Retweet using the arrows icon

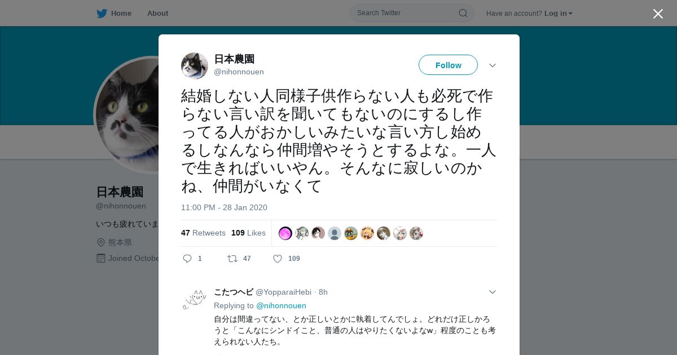click(x=232, y=259)
